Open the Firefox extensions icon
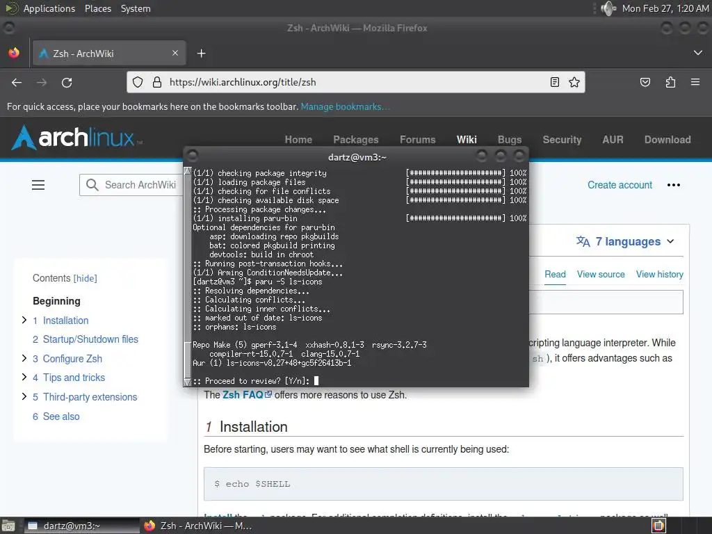This screenshot has height=534, width=712. point(670,82)
